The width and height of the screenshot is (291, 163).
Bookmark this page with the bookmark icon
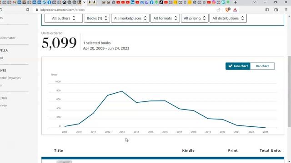[28, 10]
